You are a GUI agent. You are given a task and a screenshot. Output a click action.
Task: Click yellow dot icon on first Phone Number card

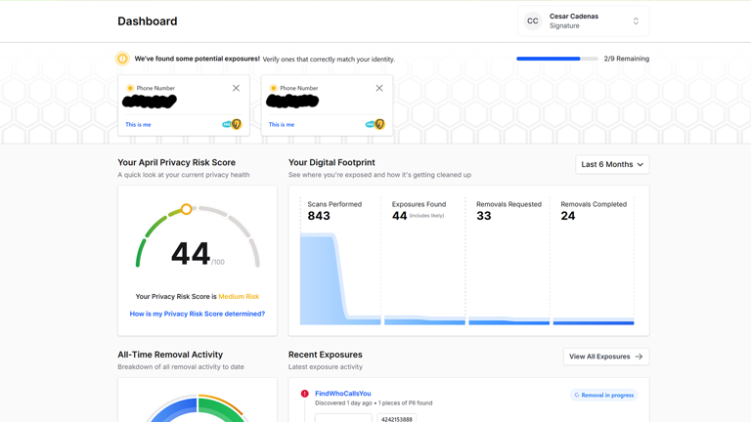coord(130,89)
